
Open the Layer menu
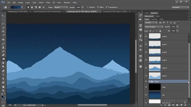(28, 2)
